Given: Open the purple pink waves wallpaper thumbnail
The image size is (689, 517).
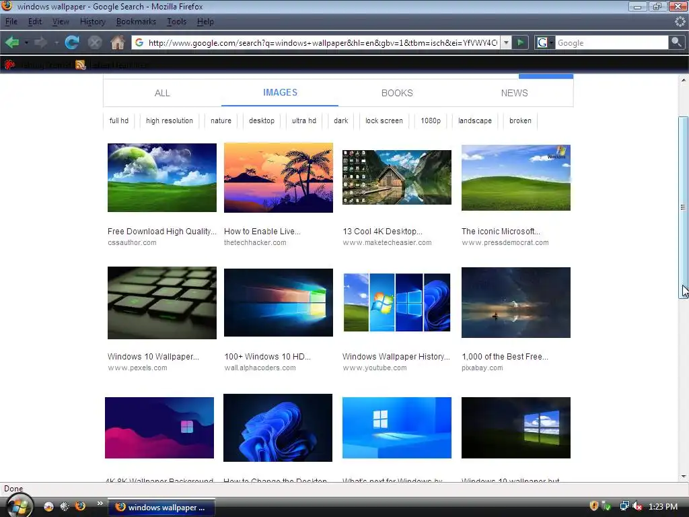Looking at the screenshot, I should coord(159,427).
